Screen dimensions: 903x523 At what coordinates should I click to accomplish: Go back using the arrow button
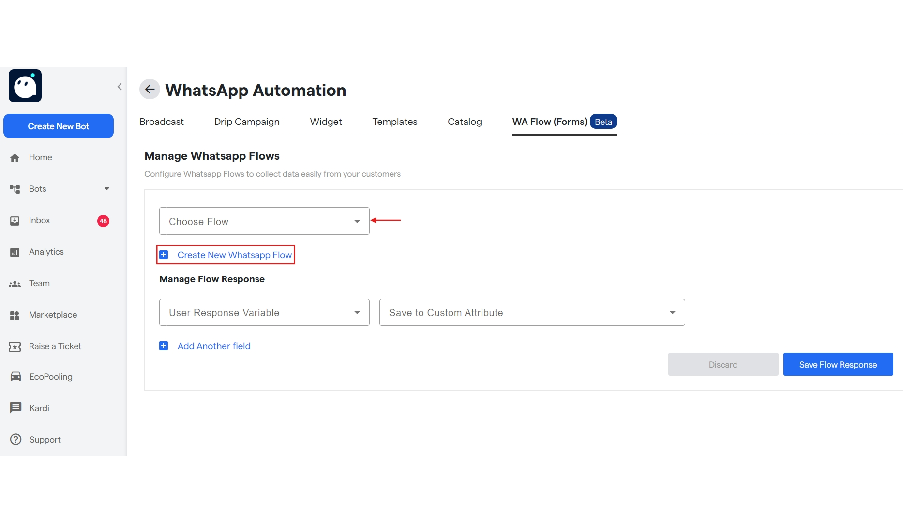point(150,89)
